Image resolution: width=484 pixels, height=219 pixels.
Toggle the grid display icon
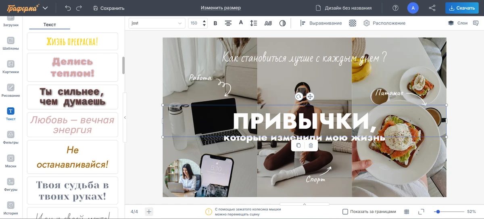[407, 212]
